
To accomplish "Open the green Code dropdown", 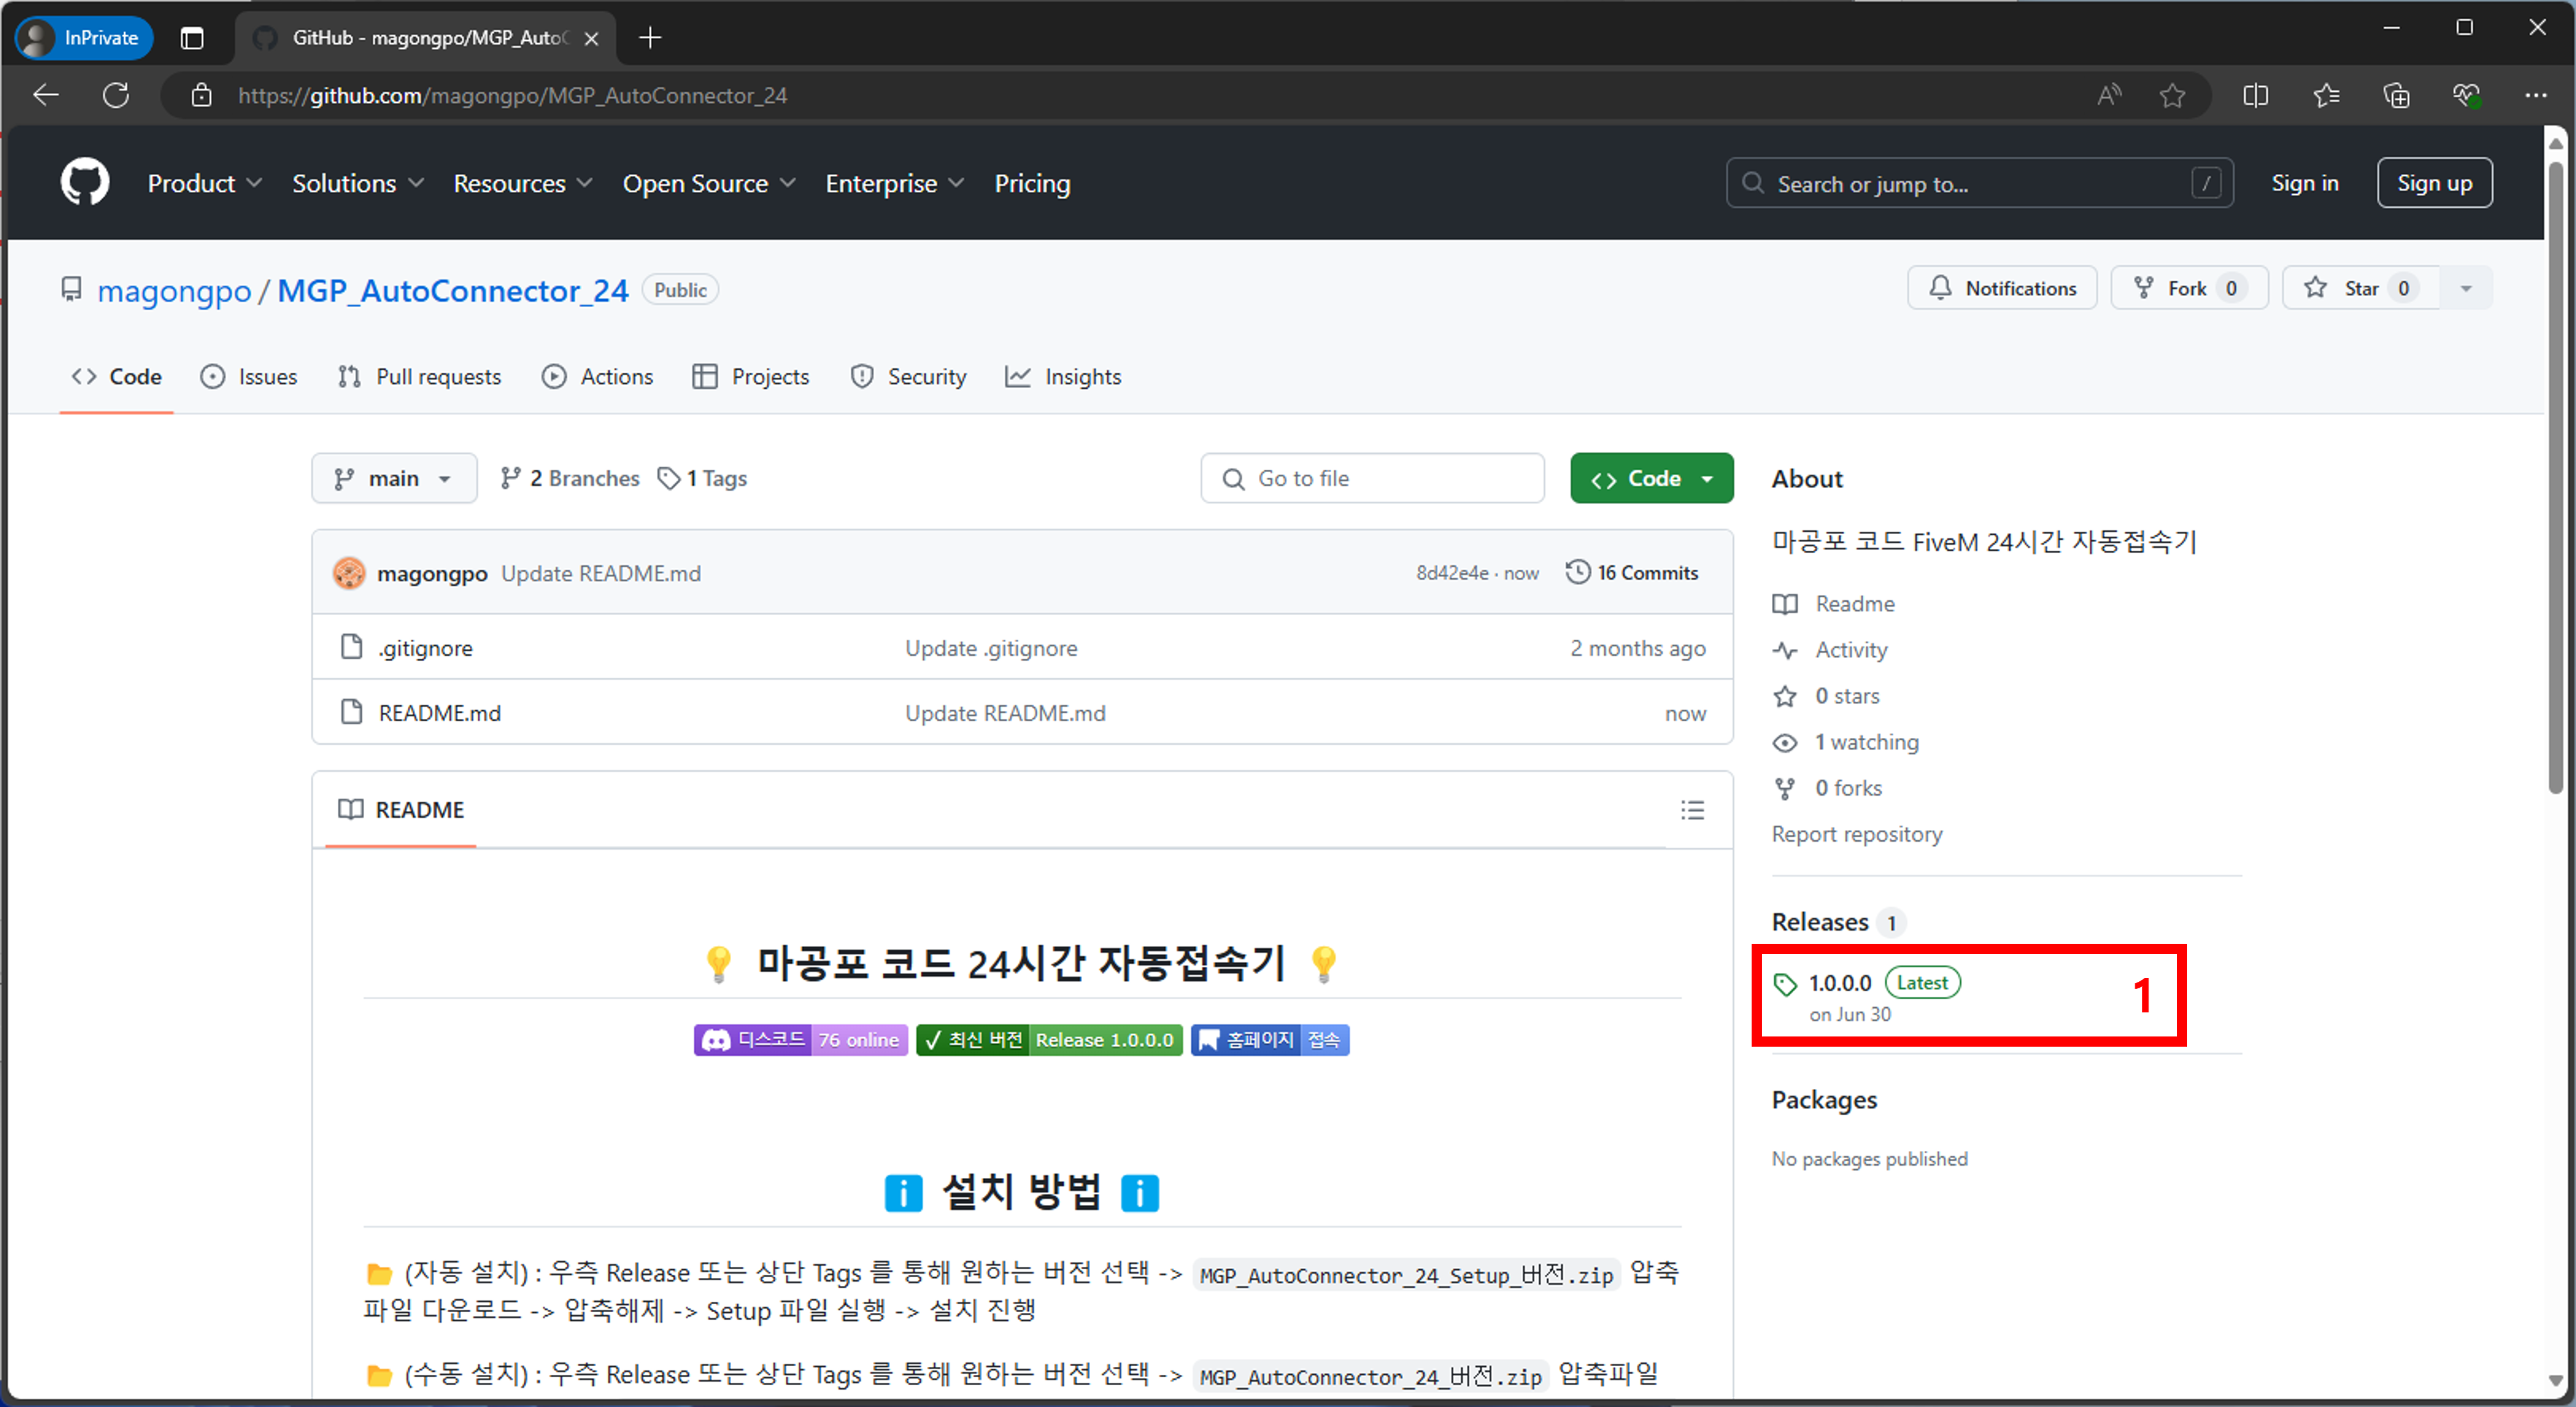I will pos(1652,478).
